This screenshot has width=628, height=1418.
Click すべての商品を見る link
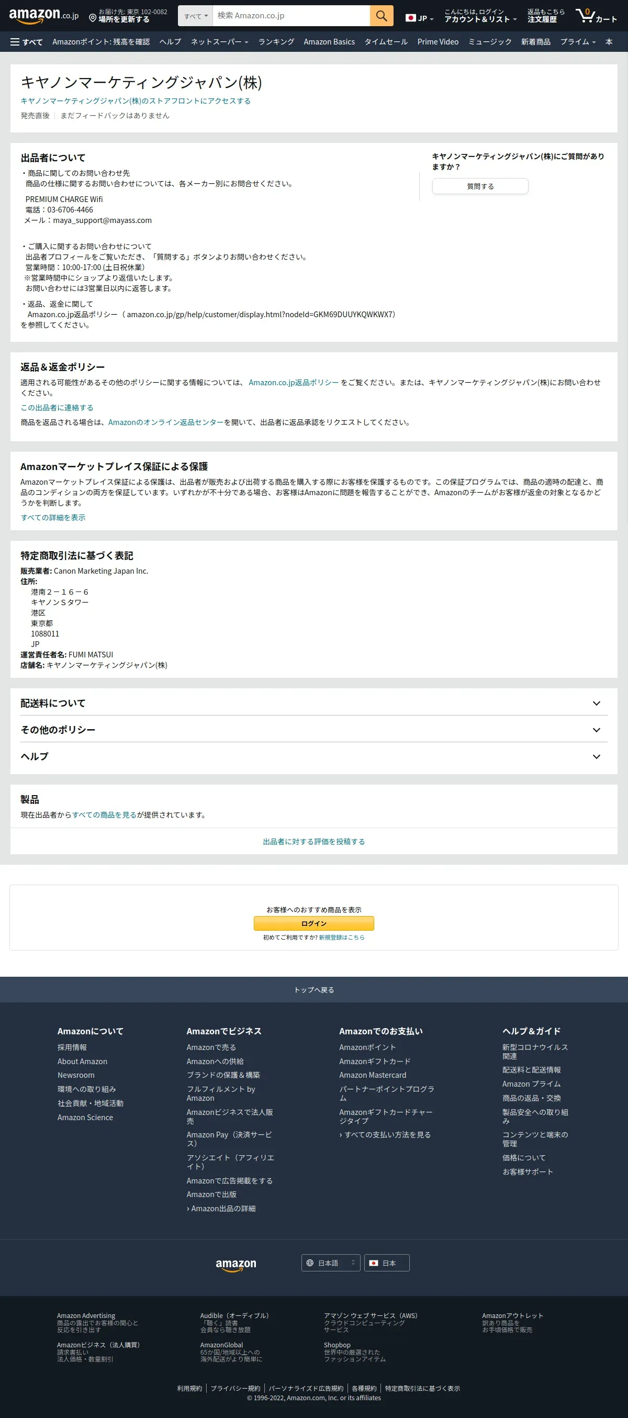pos(104,814)
